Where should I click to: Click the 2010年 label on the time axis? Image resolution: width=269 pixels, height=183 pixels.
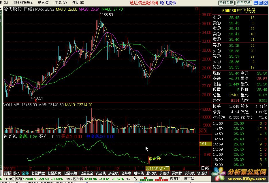point(10,168)
